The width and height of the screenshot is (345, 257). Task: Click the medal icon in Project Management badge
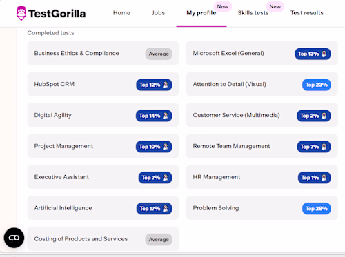point(166,147)
